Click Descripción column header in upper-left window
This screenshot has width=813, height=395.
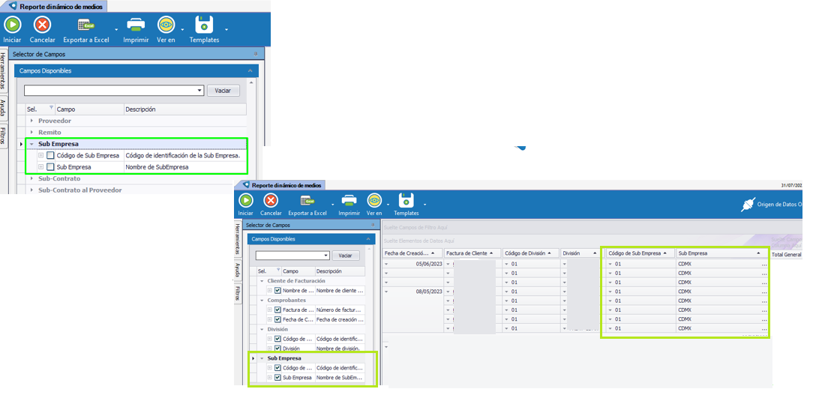tap(184, 109)
